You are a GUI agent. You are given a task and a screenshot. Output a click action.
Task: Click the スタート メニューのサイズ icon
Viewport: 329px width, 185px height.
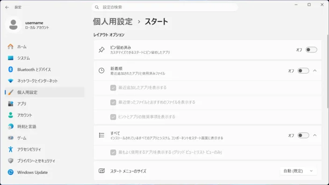click(x=101, y=171)
